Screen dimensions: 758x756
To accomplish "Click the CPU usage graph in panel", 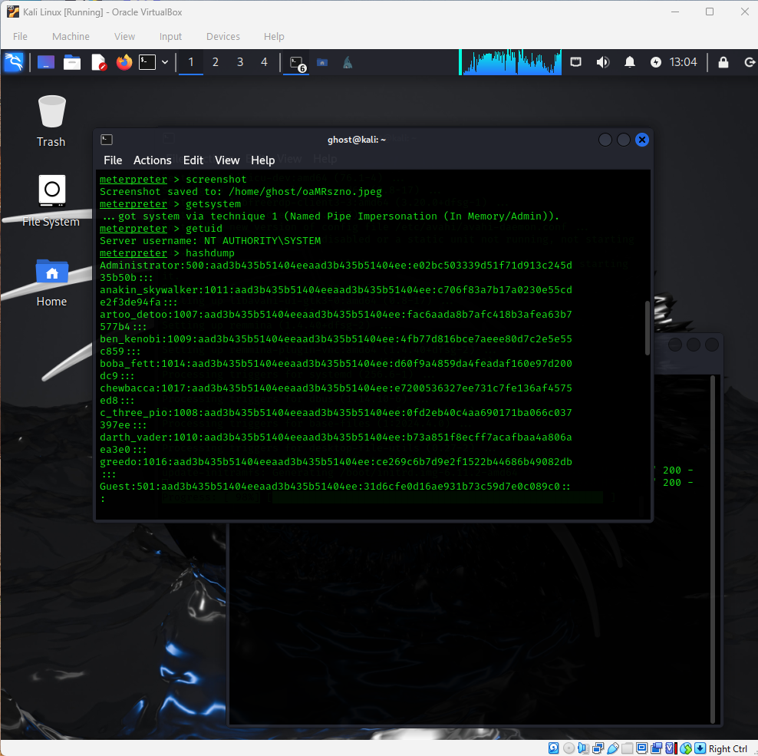I will pos(510,62).
